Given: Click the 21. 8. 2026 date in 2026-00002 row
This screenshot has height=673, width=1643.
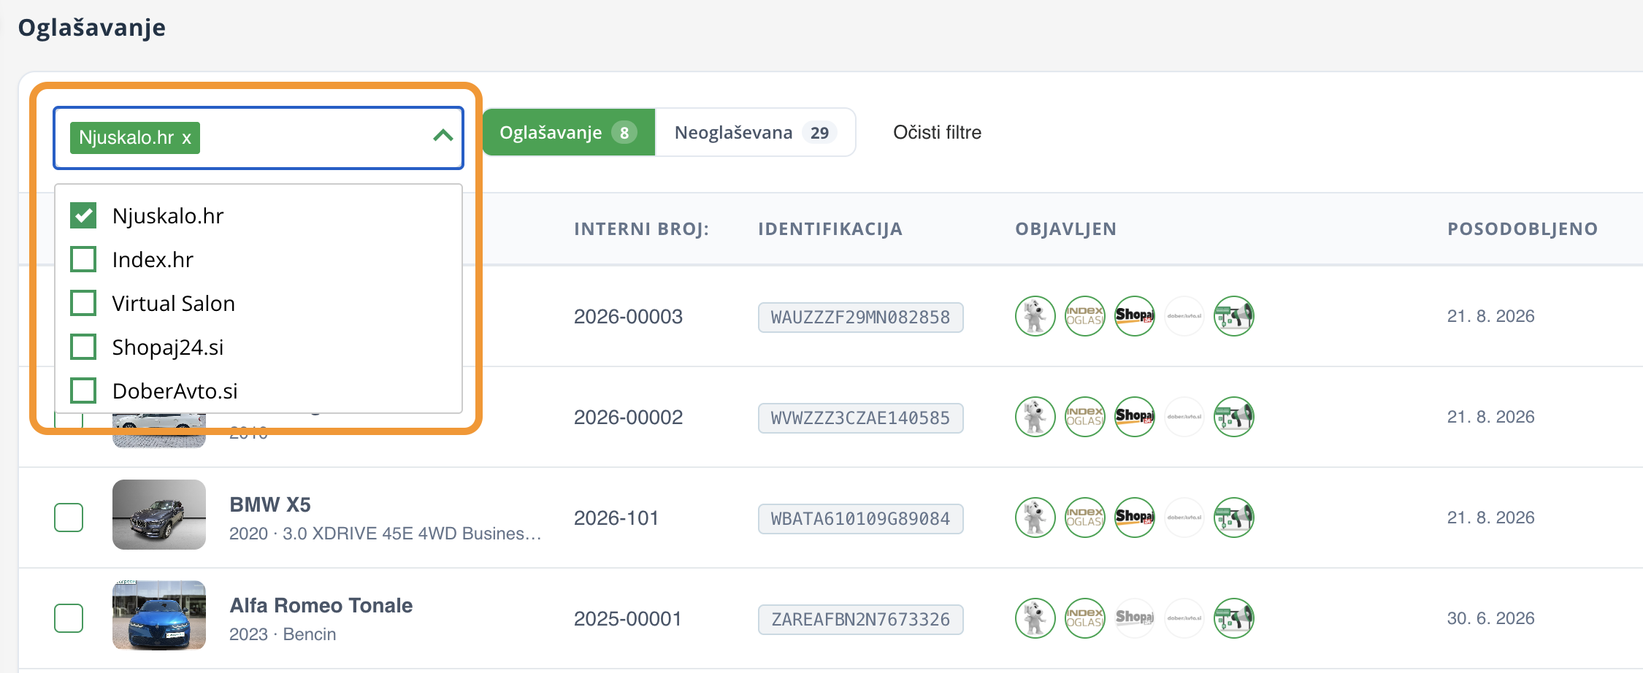Looking at the screenshot, I should point(1491,417).
